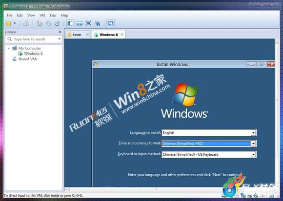Click the VMware Workstation title bar icon

pyautogui.click(x=6, y=6)
